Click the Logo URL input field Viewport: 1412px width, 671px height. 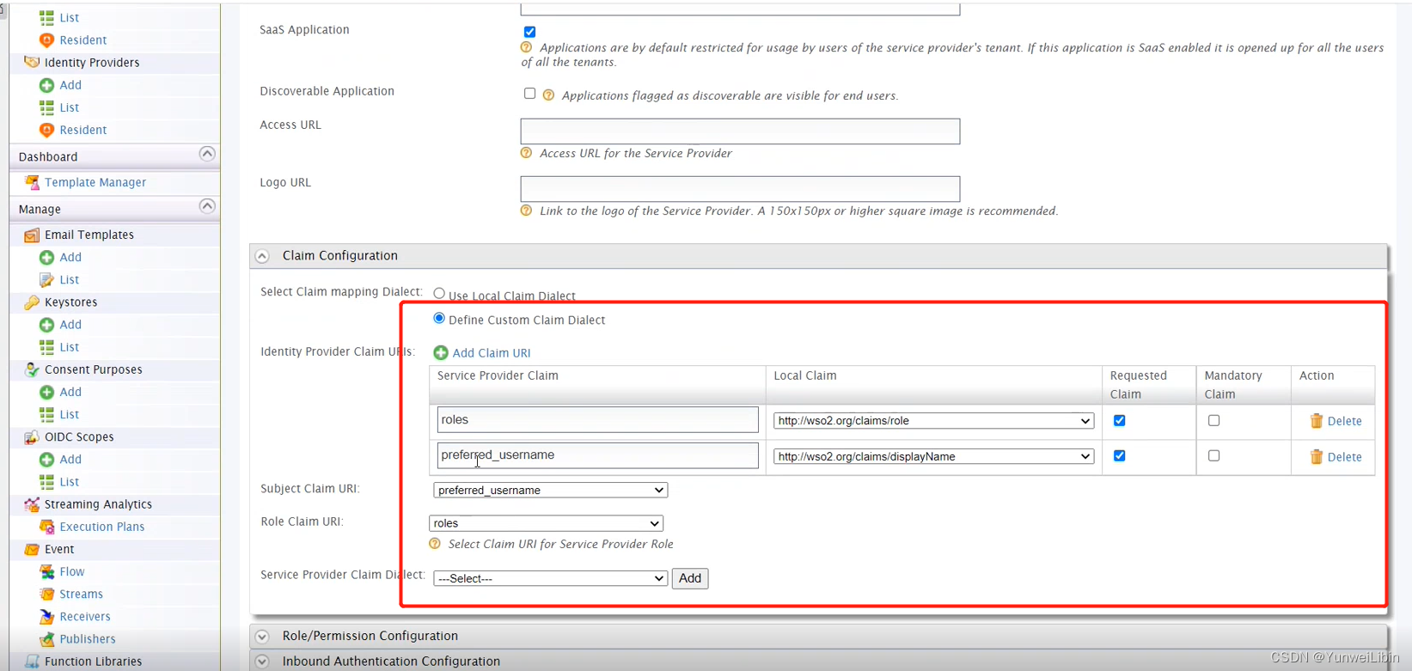(740, 189)
